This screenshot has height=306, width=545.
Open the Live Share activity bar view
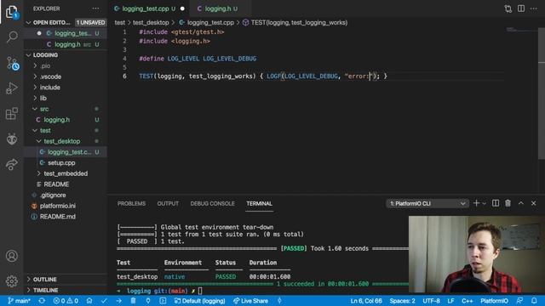11,164
